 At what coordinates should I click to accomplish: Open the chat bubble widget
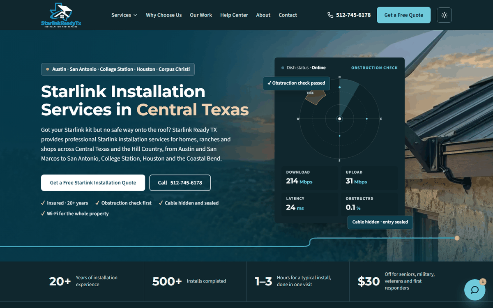[475, 290]
